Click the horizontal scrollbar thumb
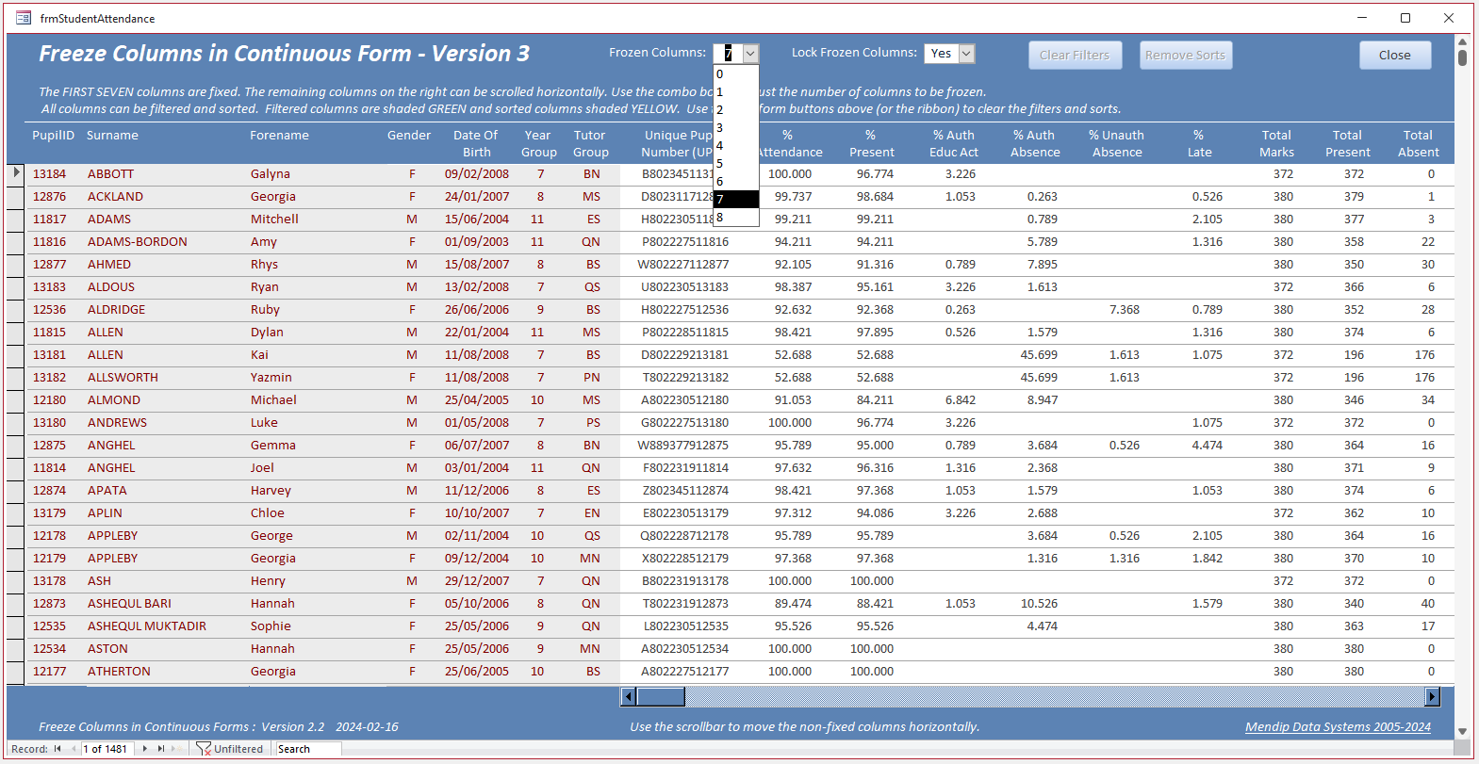The image size is (1479, 764). [x=660, y=697]
